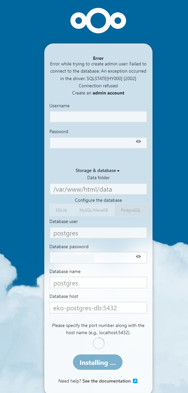The image size is (188, 393).
Task: Choose MySQL/MariaDB database type
Action: click(x=94, y=210)
